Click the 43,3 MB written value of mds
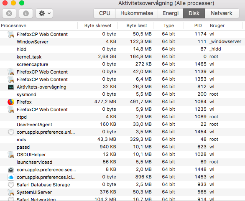 click(107, 139)
